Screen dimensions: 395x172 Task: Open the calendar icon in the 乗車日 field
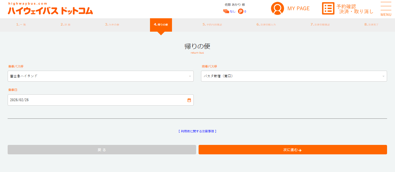click(189, 100)
